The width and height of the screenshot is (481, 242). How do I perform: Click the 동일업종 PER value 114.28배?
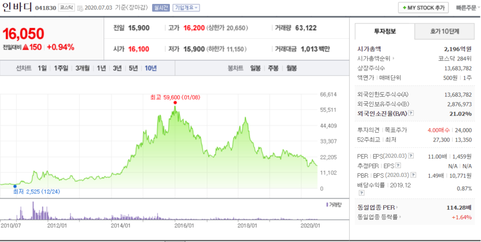click(x=459, y=208)
